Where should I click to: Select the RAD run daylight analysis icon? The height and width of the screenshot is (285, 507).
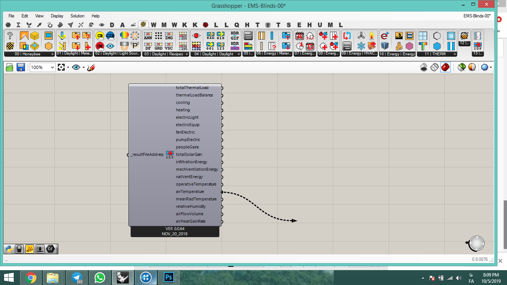210,36
